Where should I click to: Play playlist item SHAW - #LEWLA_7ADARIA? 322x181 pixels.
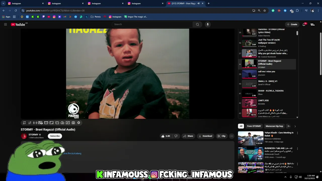(267, 93)
